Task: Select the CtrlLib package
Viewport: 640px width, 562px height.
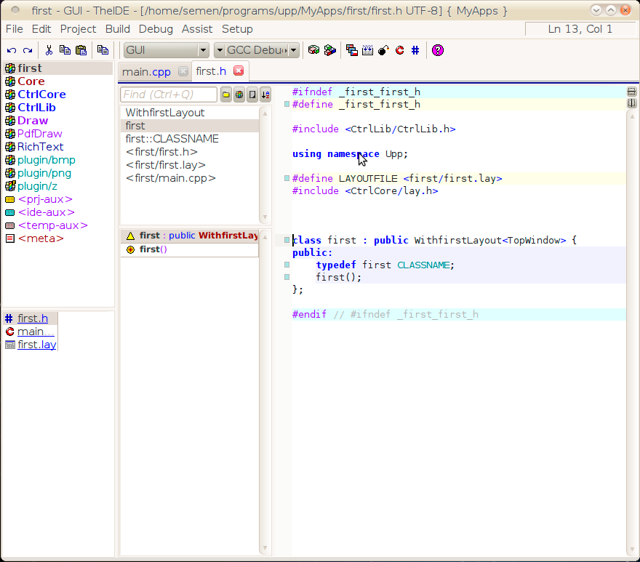Action: tap(36, 108)
